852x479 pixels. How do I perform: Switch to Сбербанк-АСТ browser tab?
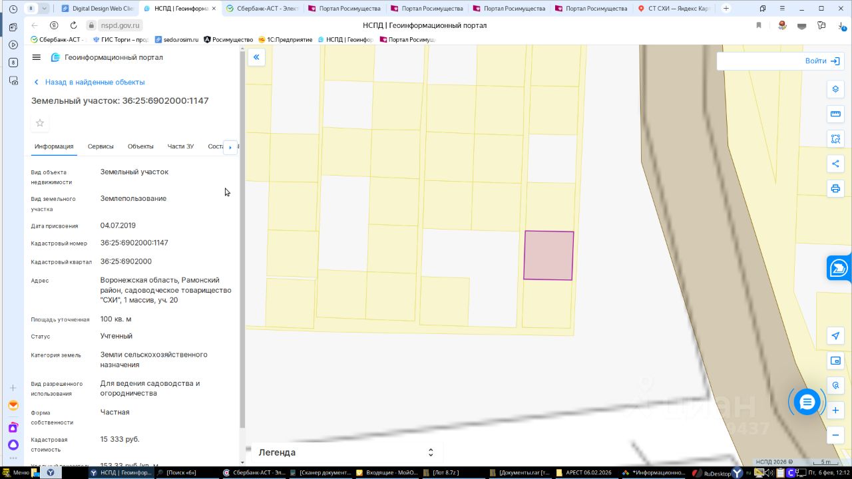[262, 9]
